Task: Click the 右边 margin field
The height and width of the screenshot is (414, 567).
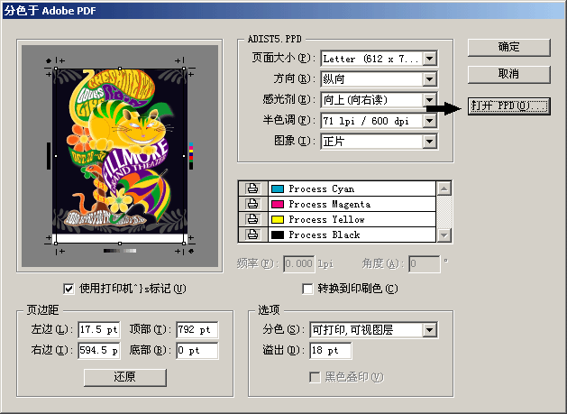Action: [99, 350]
